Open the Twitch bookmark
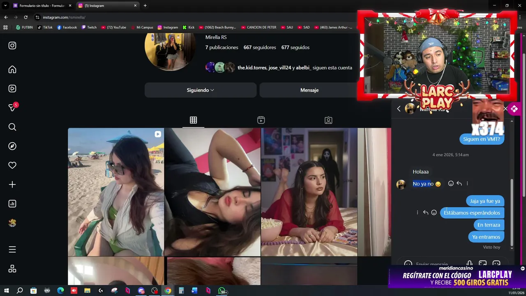This screenshot has height=296, width=526. [x=89, y=28]
